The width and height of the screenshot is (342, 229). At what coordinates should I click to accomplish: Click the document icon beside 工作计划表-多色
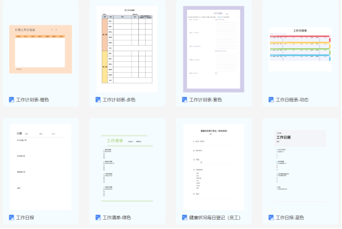click(98, 99)
